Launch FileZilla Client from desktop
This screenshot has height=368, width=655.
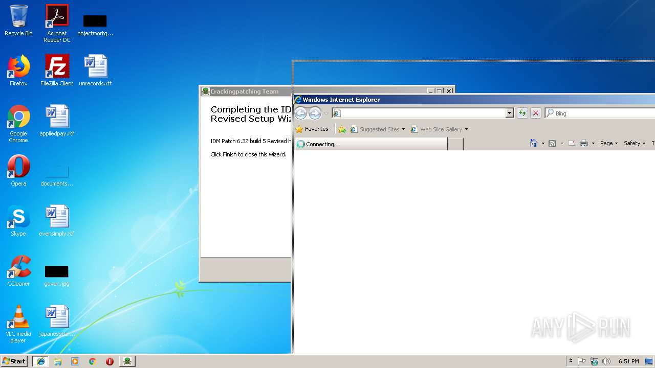57,71
